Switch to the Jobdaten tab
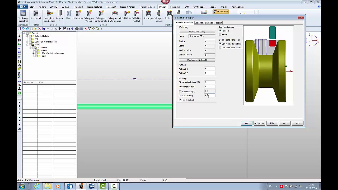Viewport: 338px width, 190px height. (199, 23)
